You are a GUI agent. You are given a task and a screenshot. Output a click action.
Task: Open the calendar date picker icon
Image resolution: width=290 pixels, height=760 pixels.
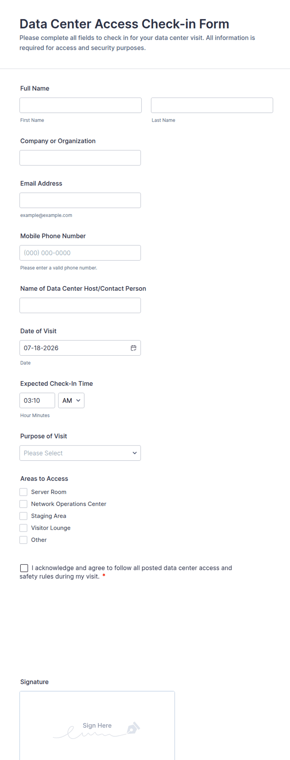point(133,348)
